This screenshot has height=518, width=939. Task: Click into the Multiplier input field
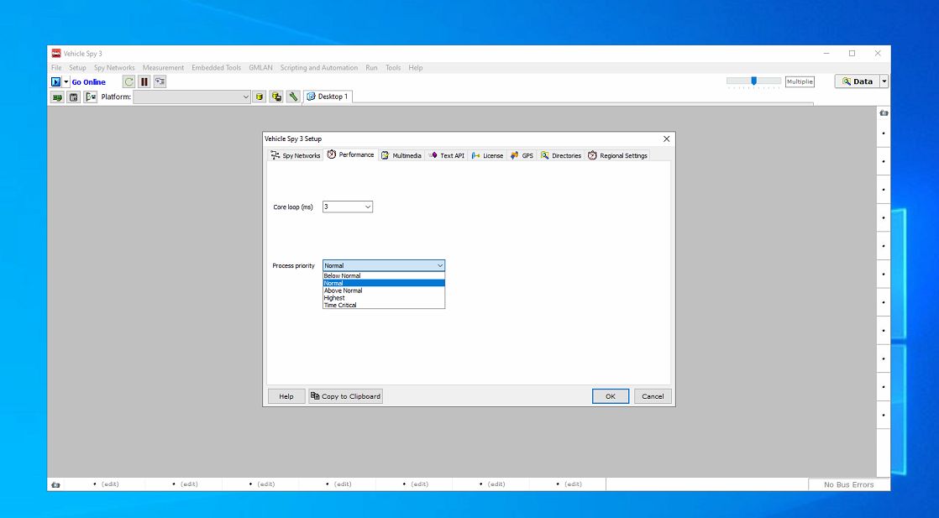(x=800, y=81)
